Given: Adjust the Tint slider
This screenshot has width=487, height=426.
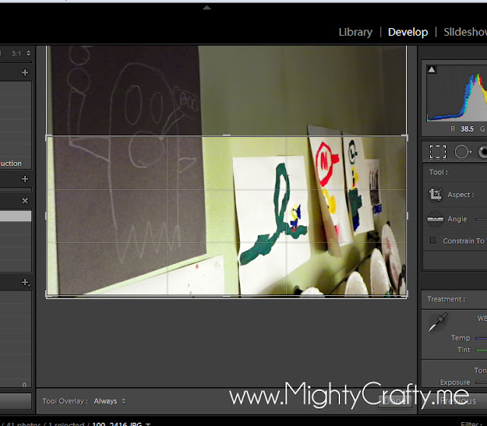Looking at the screenshot, I should coord(481,350).
